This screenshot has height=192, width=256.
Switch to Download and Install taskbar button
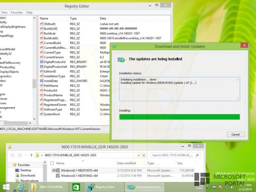pos(144,187)
